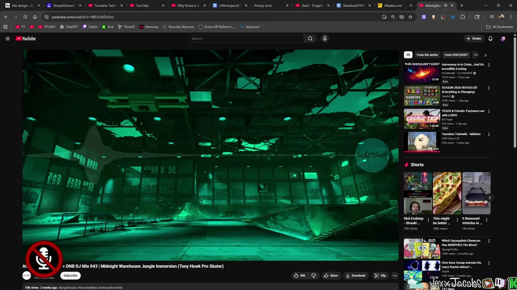This screenshot has width=517, height=290.
Task: Open the Harmony bookmark
Action: (x=149, y=27)
